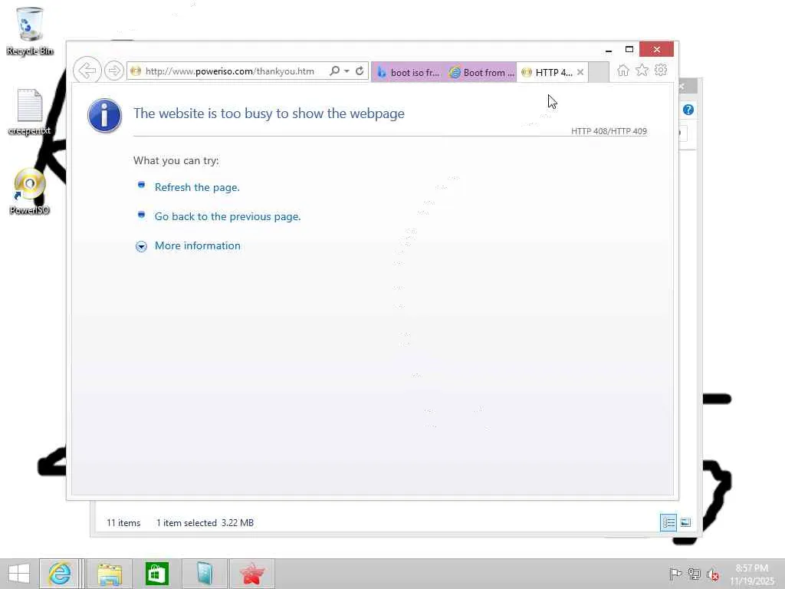Click the muted volume tray icon
Screen dimensions: 785x589
click(x=713, y=574)
